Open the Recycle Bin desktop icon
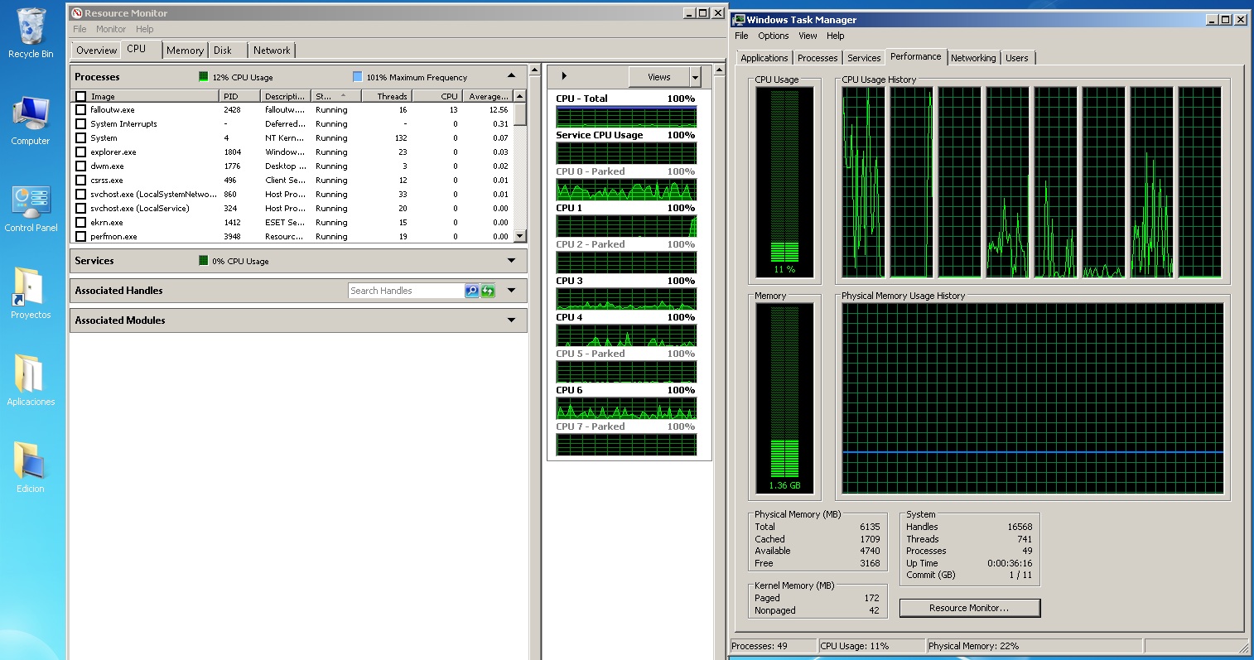Image resolution: width=1254 pixels, height=660 pixels. coord(31,33)
